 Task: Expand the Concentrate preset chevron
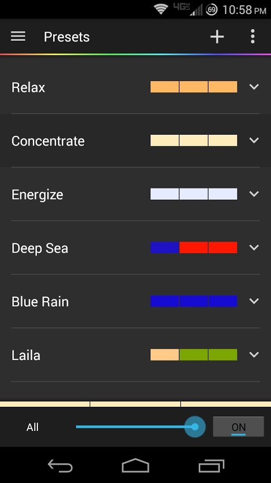tap(254, 141)
